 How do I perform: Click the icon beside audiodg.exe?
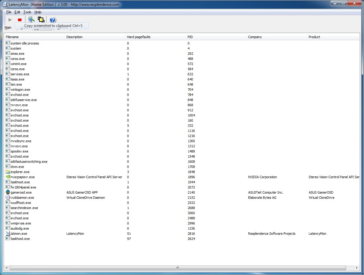tap(8, 228)
